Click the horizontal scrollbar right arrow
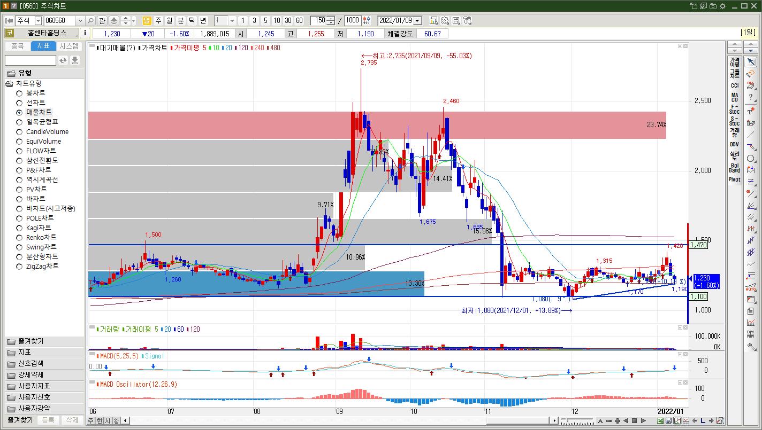 click(554, 421)
